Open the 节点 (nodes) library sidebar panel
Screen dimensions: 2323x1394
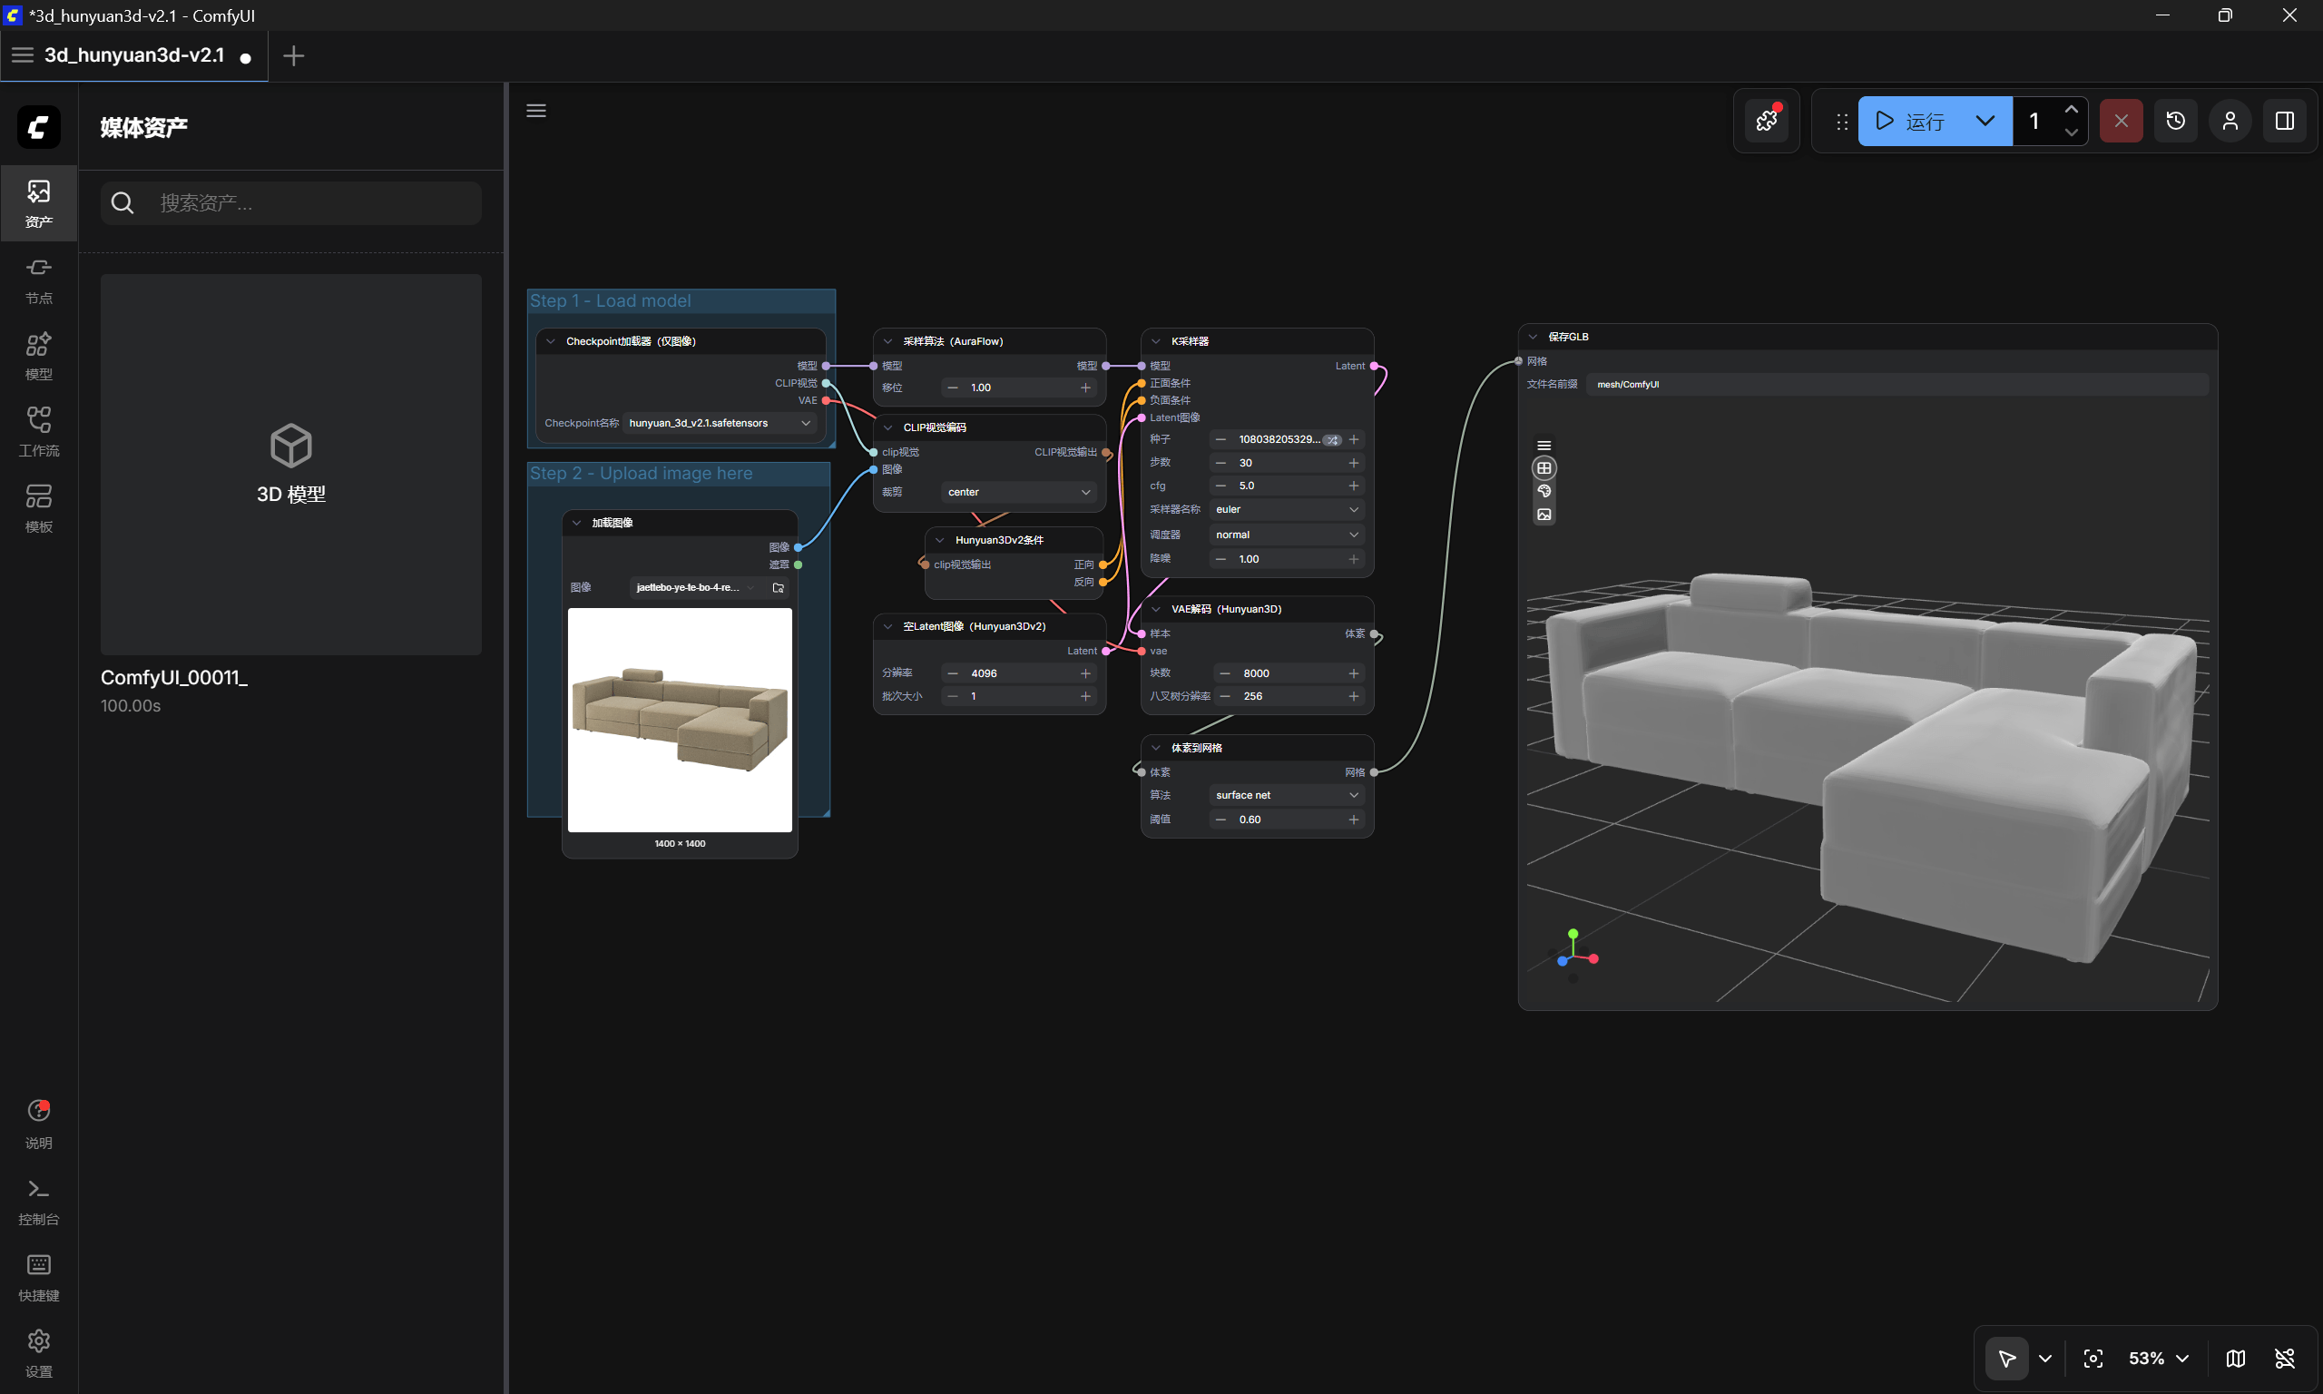click(38, 280)
